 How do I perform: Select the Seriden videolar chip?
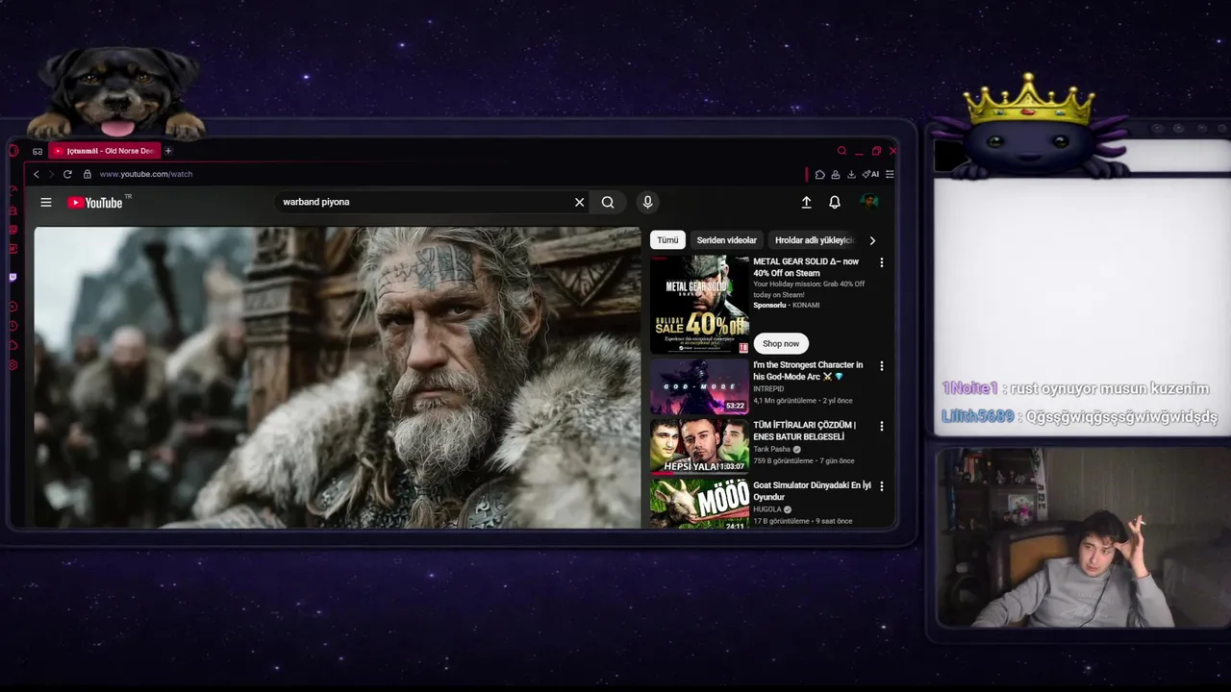pos(727,240)
